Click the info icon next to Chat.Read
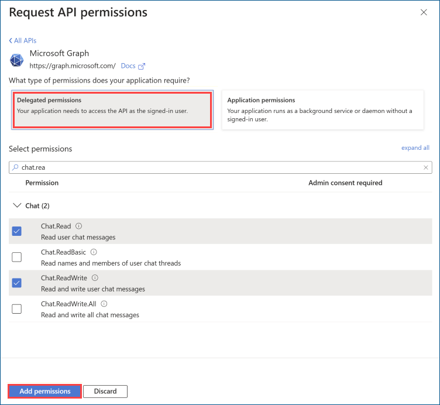 pyautogui.click(x=79, y=226)
